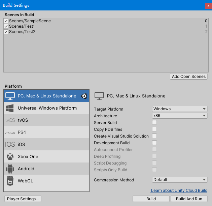Open Player Settings
This screenshot has width=212, height=206.
(x=23, y=199)
